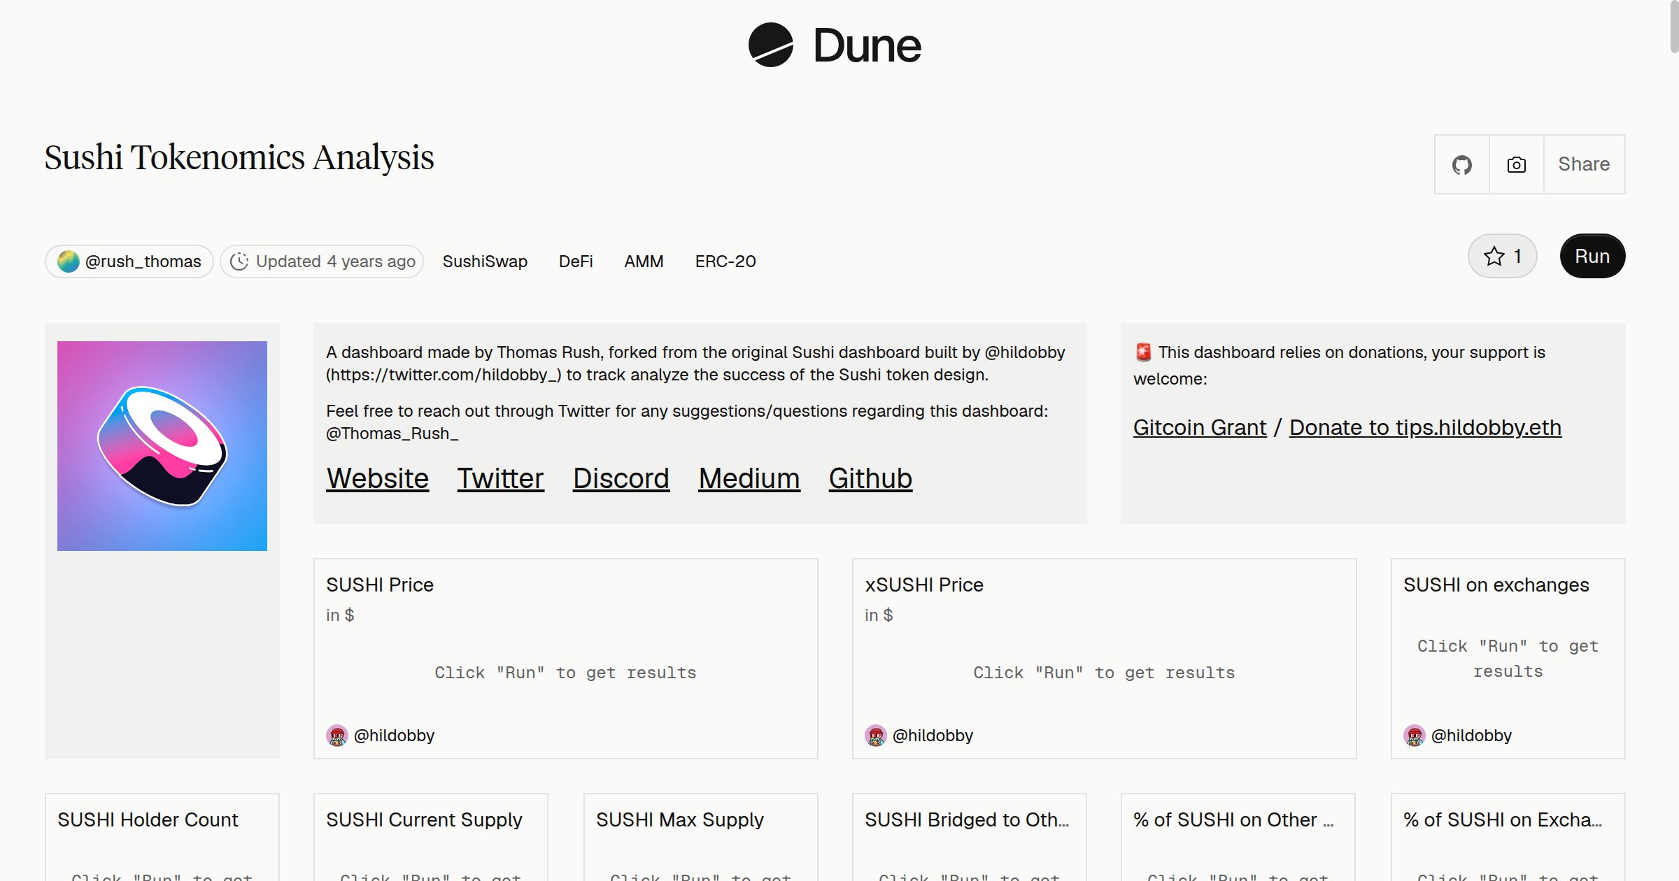1679x881 pixels.
Task: Click hildobby avatar under xSUSHI Price
Action: coord(876,736)
